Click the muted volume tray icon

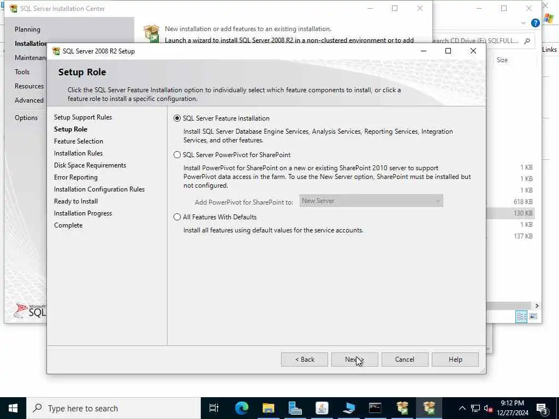pyautogui.click(x=489, y=408)
